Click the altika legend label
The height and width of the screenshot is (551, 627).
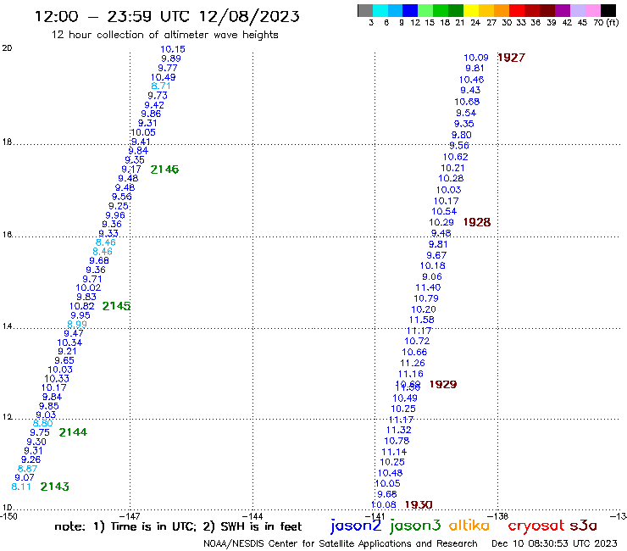pyautogui.click(x=469, y=526)
